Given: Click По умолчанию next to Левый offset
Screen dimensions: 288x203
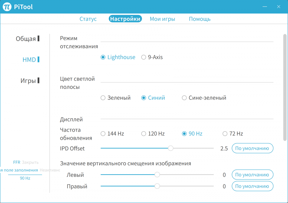Looking at the screenshot, I should (253, 175).
